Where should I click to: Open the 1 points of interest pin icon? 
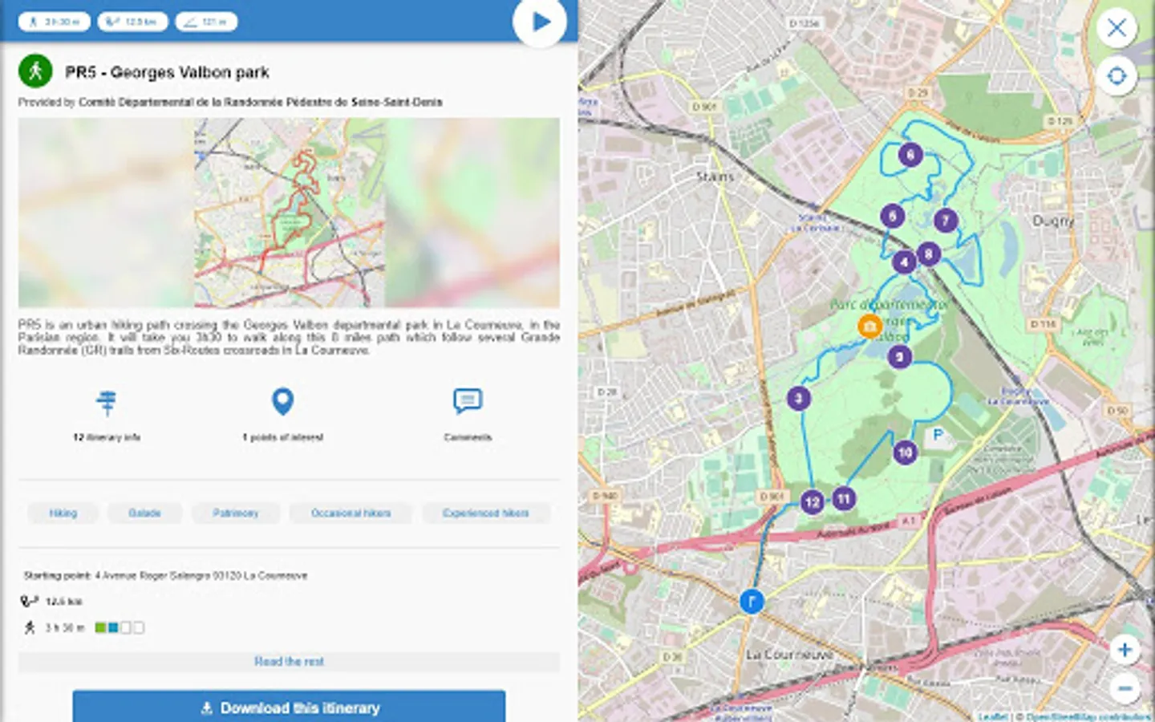tap(282, 401)
